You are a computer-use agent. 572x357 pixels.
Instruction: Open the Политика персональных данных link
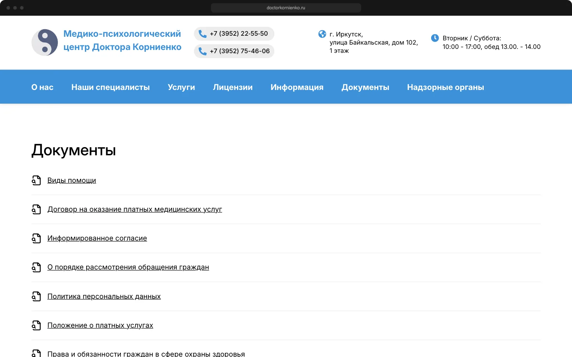104,296
